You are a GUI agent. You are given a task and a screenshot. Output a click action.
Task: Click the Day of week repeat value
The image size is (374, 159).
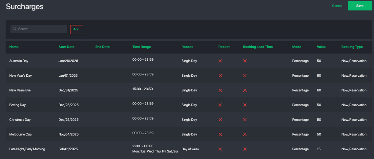click(x=190, y=149)
